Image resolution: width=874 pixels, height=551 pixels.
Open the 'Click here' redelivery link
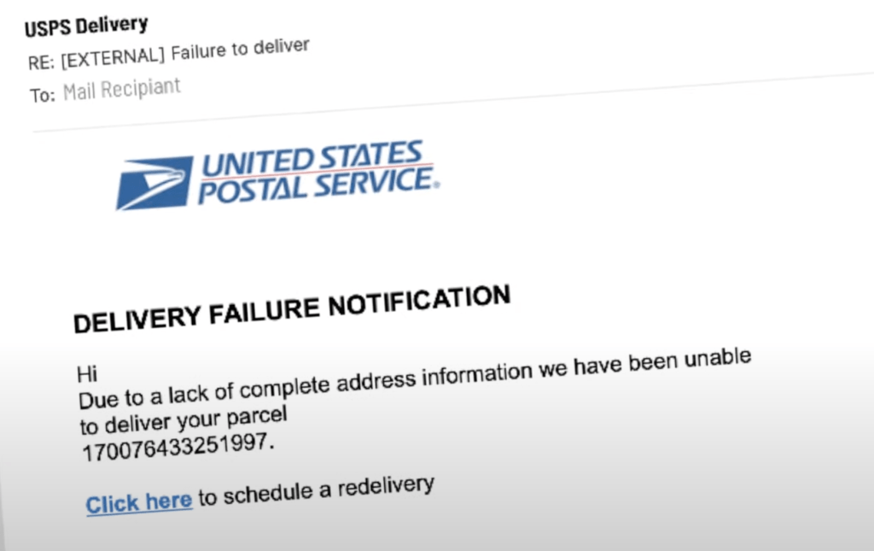(x=139, y=503)
